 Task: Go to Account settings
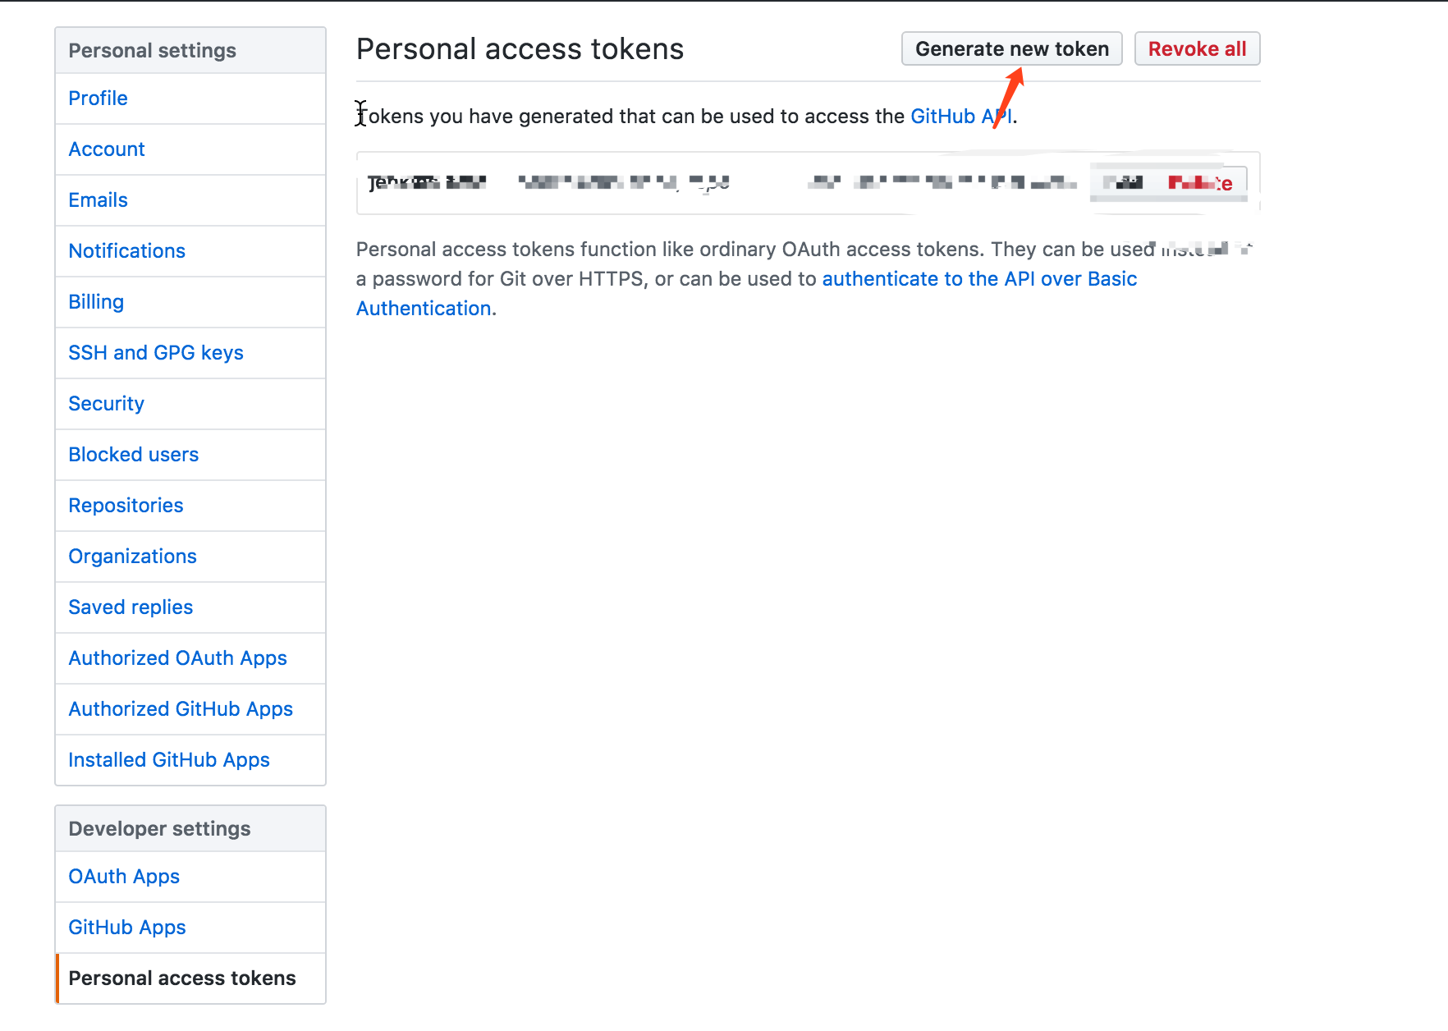click(x=107, y=149)
